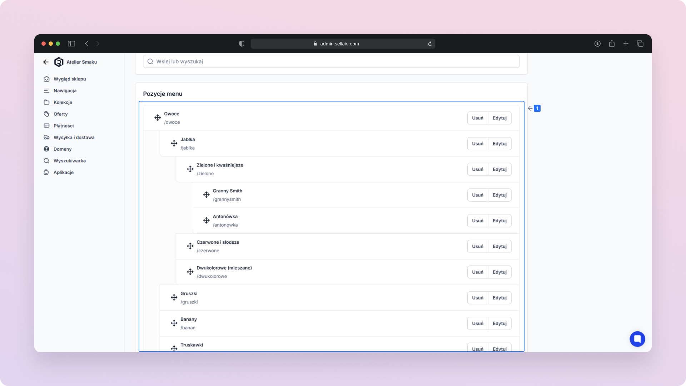This screenshot has width=686, height=386.
Task: Click the move icon beside Granny Smith
Action: [207, 195]
